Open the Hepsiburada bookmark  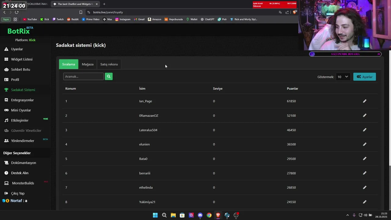[174, 19]
